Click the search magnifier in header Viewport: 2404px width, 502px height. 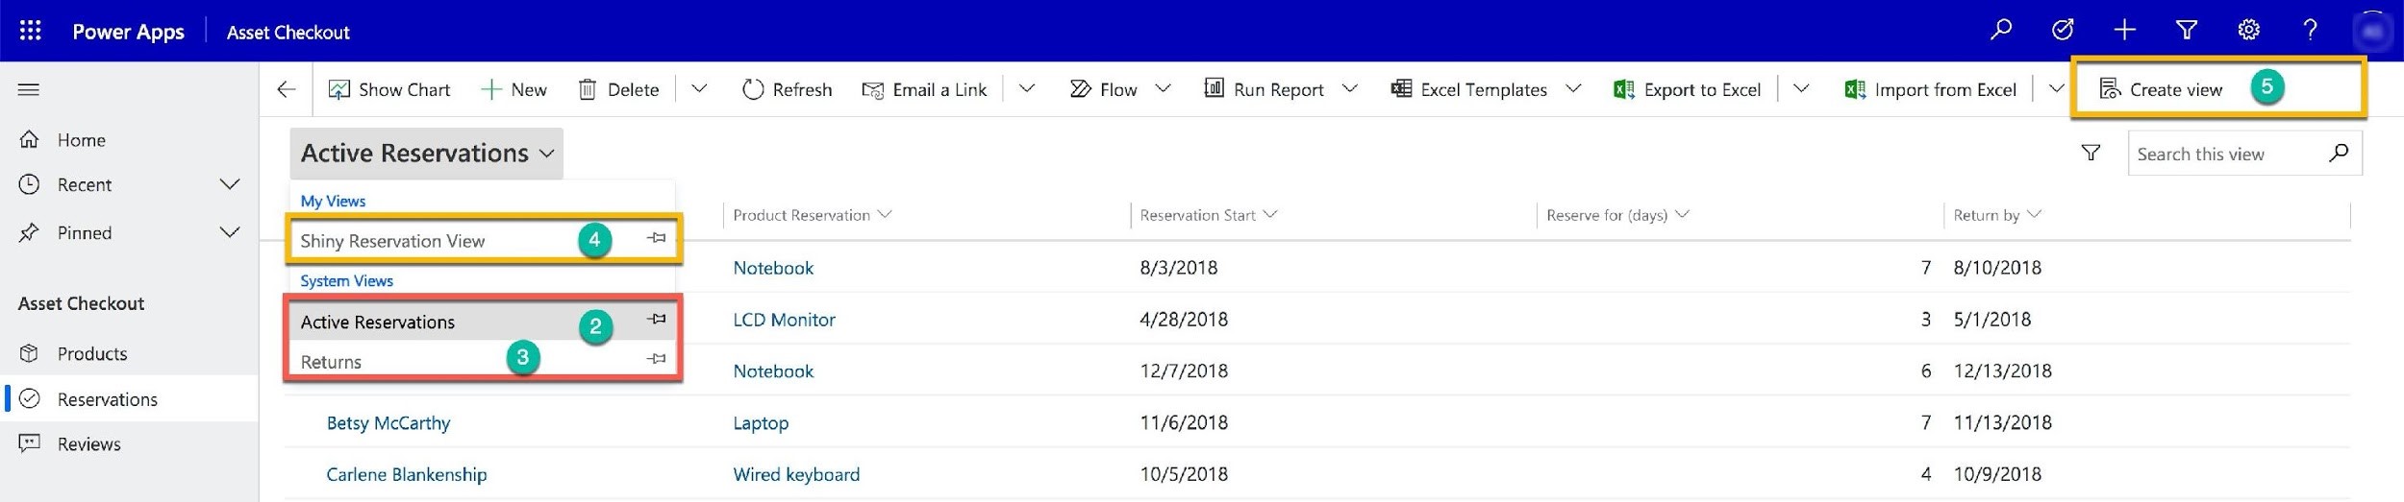pos(2001,31)
